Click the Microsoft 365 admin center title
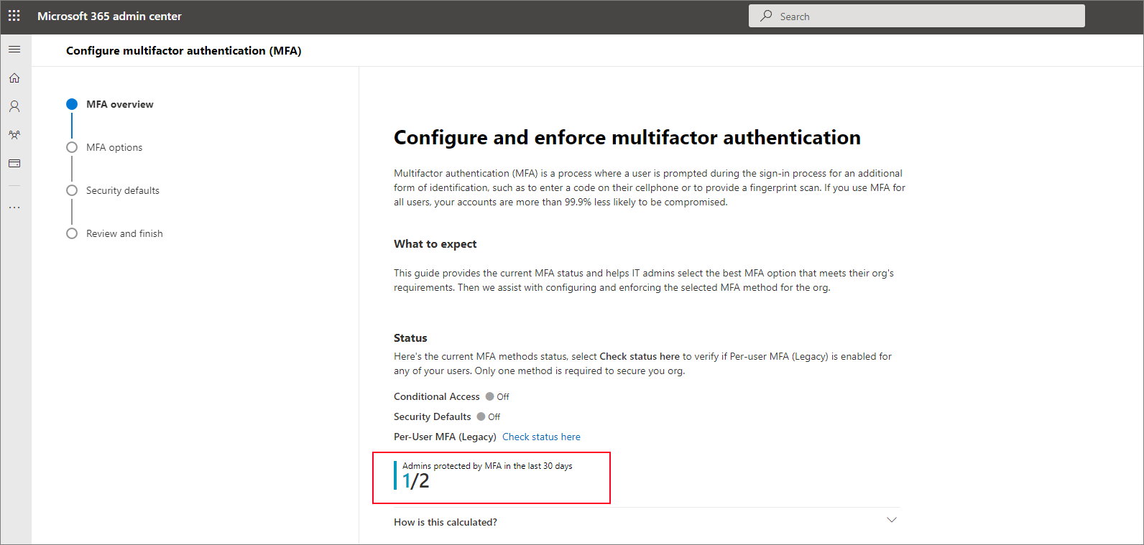 [109, 16]
